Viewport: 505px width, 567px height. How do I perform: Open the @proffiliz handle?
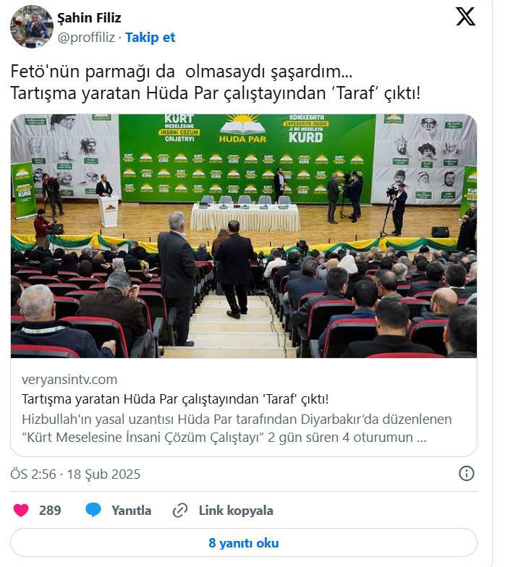pyautogui.click(x=86, y=38)
